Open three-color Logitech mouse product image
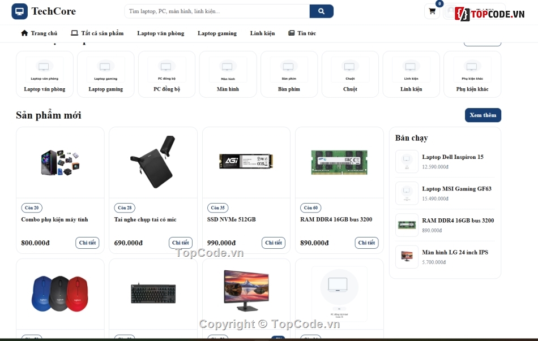Image resolution: width=538 pixels, height=341 pixels. pos(60,293)
